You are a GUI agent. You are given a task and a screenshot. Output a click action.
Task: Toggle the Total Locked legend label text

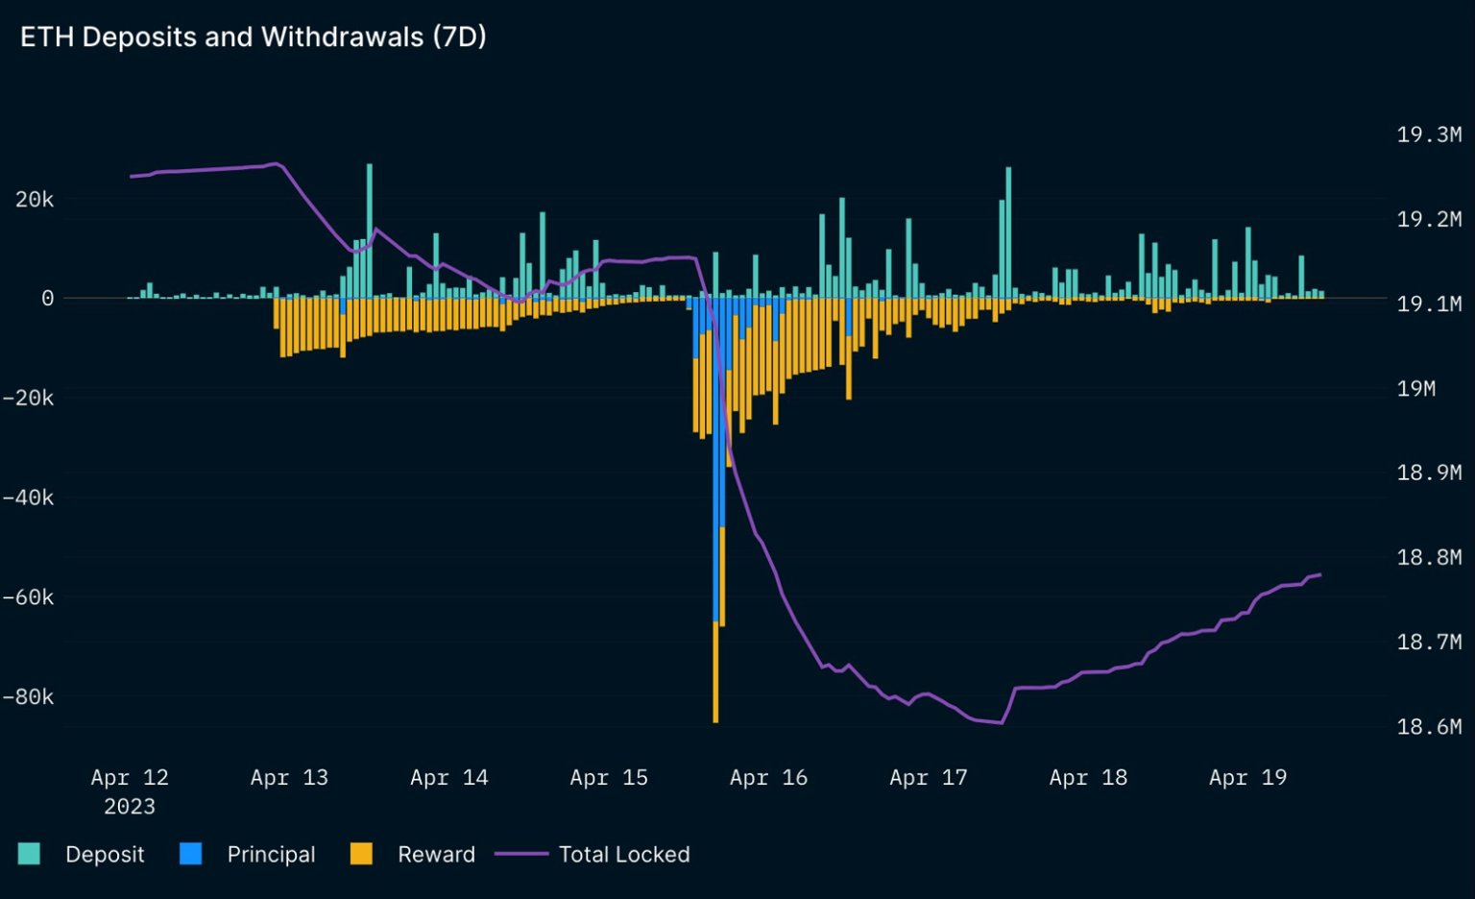pyautogui.click(x=624, y=854)
